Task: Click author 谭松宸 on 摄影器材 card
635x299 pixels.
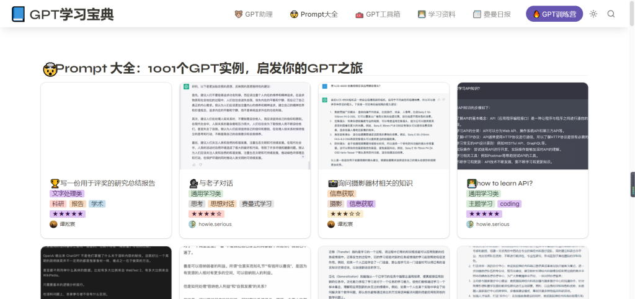Action: [x=345, y=224]
